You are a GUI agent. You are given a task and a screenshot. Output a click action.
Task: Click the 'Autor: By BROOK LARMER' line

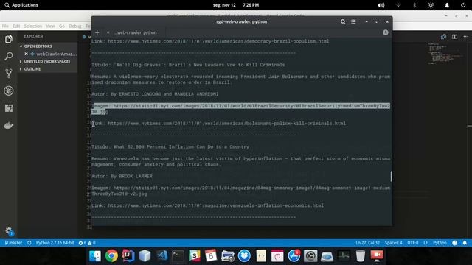coord(122,177)
